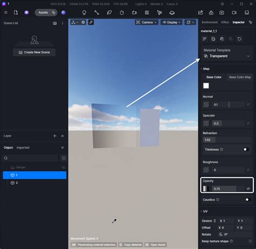Expand the Camera dropdown
The height and width of the screenshot is (249, 256).
pyautogui.click(x=146, y=22)
